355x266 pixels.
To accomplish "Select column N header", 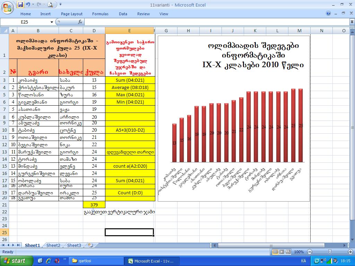I will click(321, 30).
